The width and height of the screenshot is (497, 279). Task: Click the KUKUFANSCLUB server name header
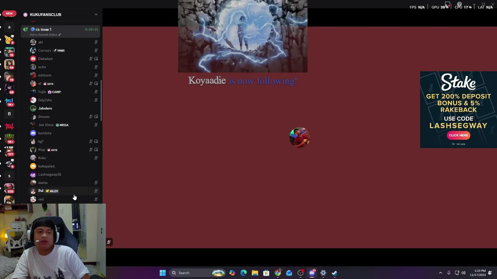click(x=45, y=15)
